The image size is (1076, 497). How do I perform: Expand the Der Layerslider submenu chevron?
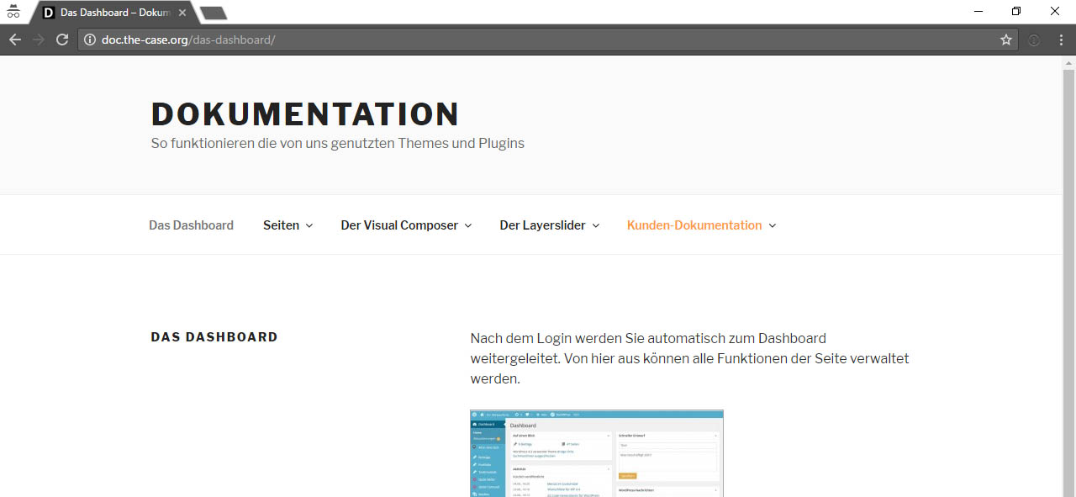596,225
